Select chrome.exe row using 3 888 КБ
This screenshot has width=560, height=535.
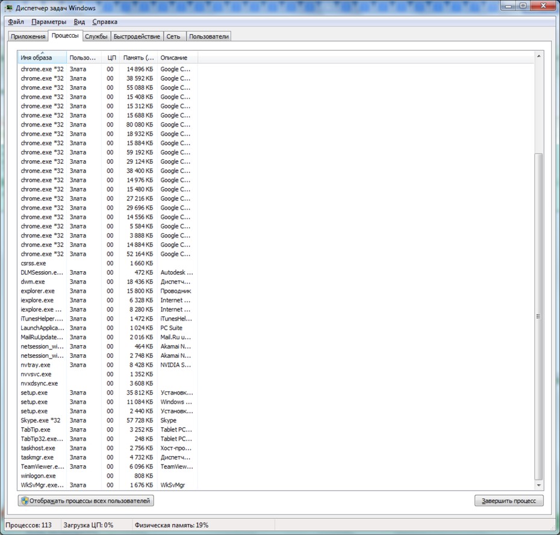point(107,236)
